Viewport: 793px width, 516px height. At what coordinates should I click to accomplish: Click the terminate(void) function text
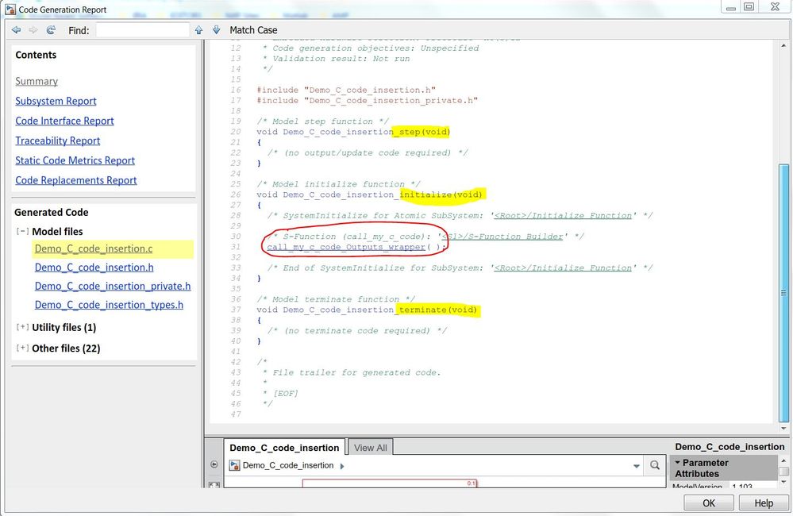[x=437, y=310]
